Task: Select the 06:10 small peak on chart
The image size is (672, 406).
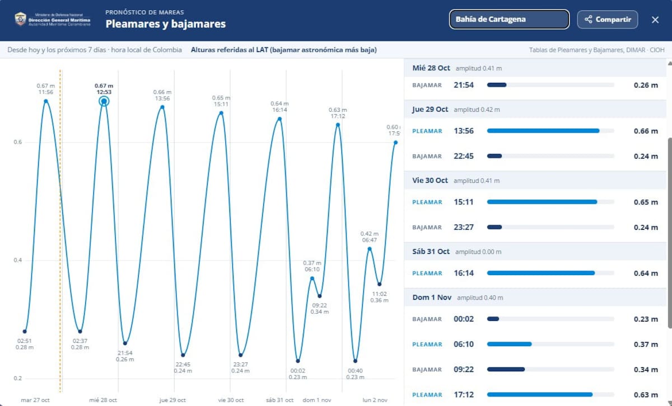Action: 312,278
